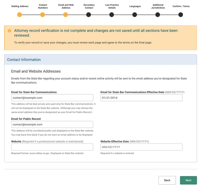Click the Mailing Address step circle
The height and width of the screenshot is (194, 203).
coord(19,15)
